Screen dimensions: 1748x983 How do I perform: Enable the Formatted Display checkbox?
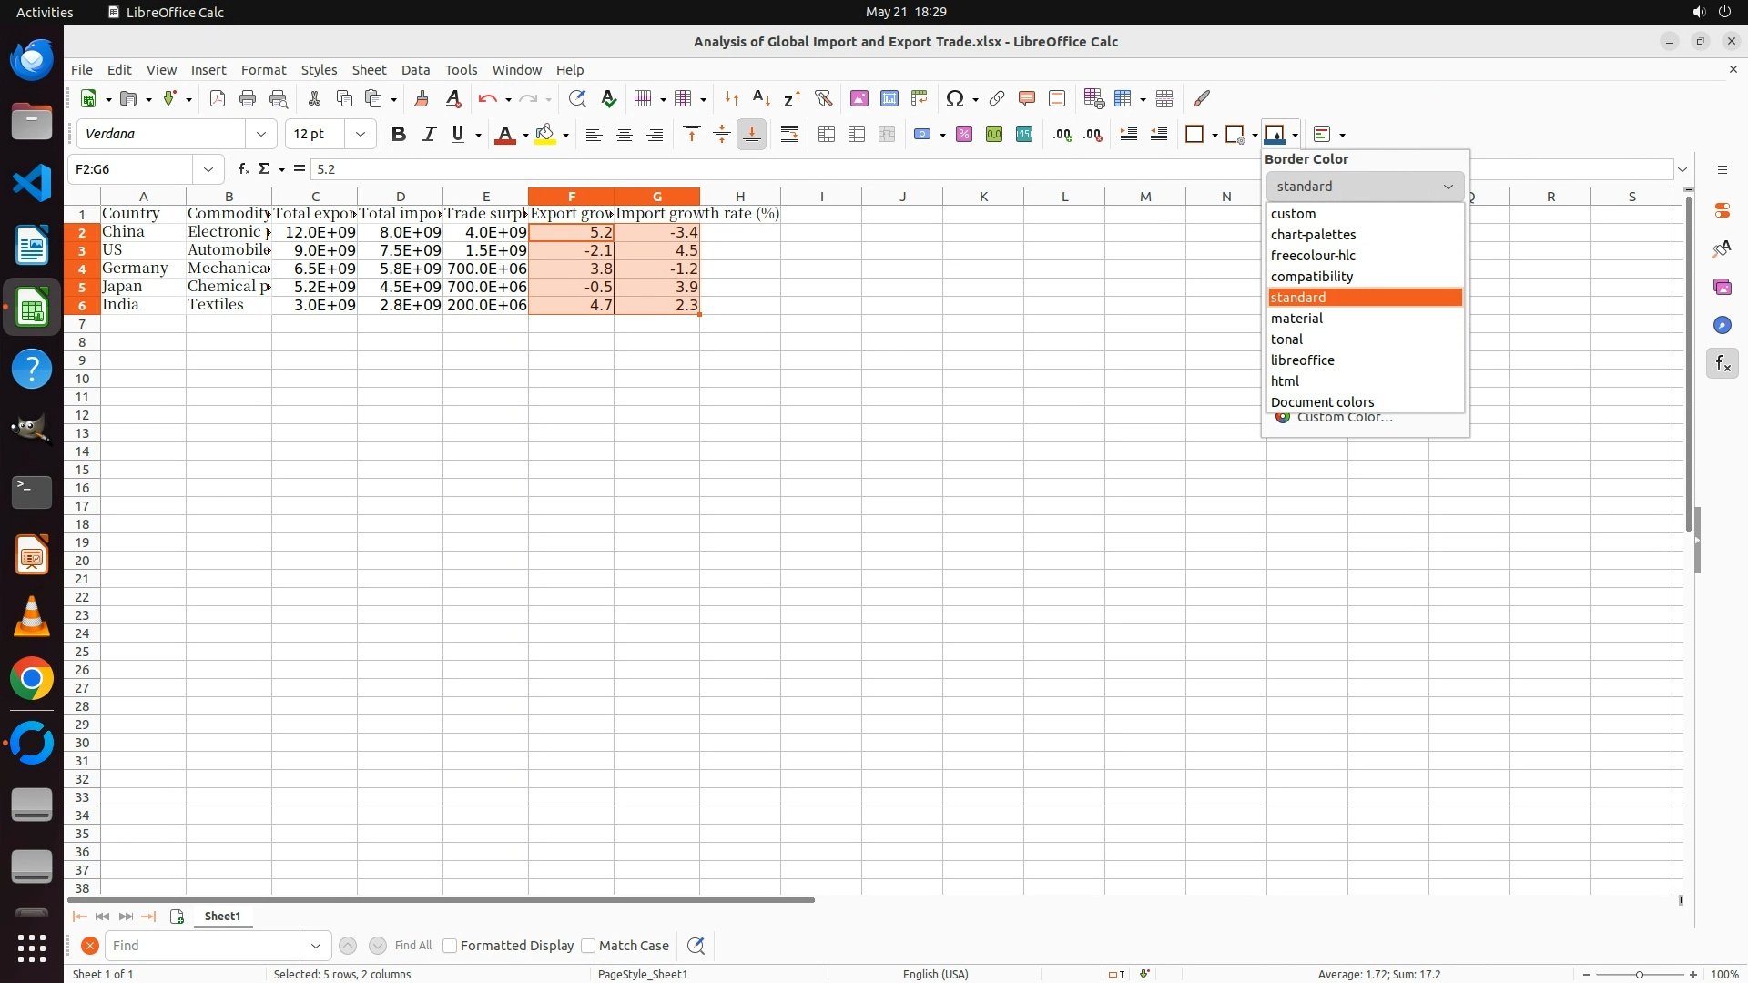point(450,946)
